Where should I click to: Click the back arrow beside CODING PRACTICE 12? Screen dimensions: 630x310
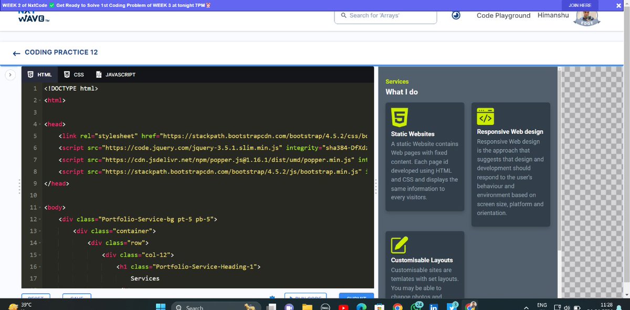(16, 52)
